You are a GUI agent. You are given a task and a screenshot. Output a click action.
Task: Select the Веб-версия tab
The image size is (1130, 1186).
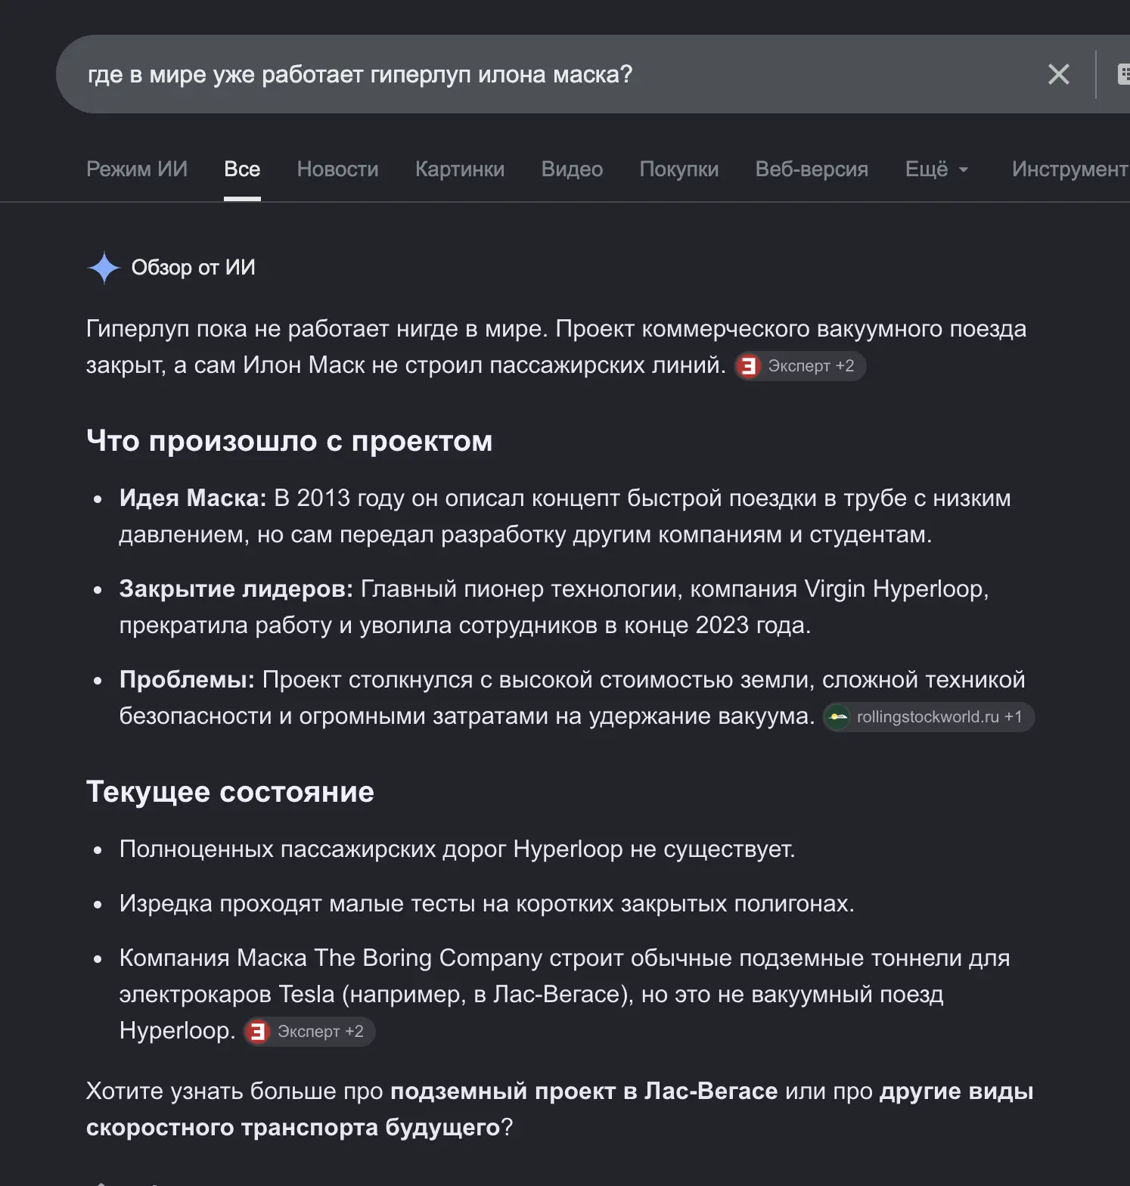pos(812,169)
